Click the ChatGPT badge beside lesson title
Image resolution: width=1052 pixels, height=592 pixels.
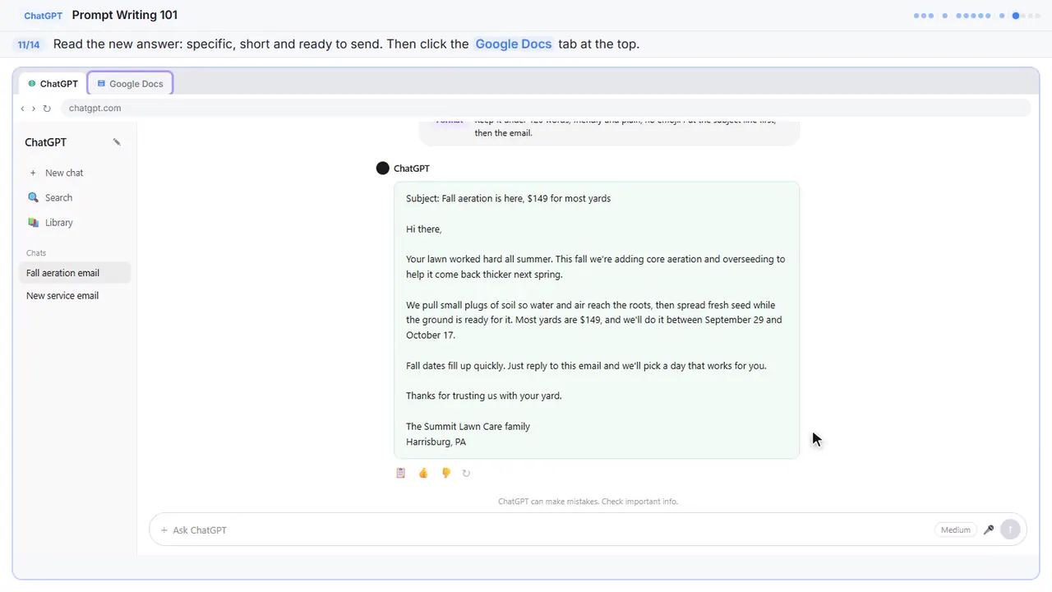(x=43, y=16)
